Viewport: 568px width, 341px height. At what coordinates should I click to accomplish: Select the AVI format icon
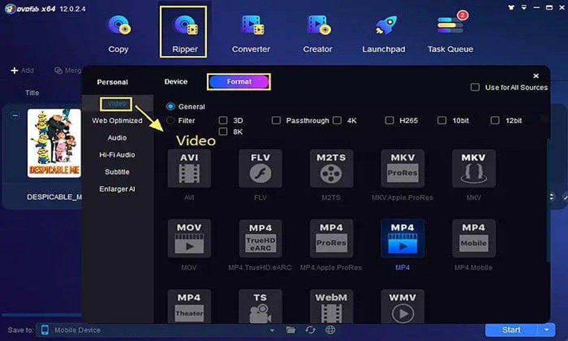(x=189, y=168)
